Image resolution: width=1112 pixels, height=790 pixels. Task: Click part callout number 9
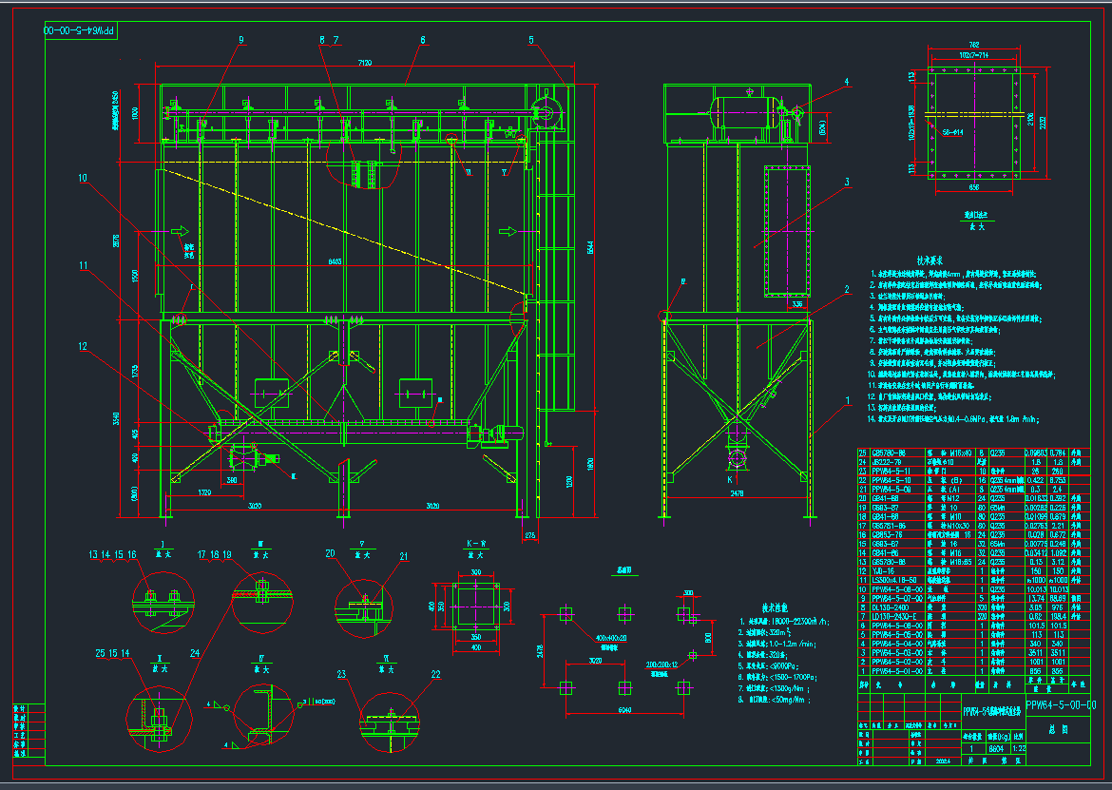[x=240, y=40]
